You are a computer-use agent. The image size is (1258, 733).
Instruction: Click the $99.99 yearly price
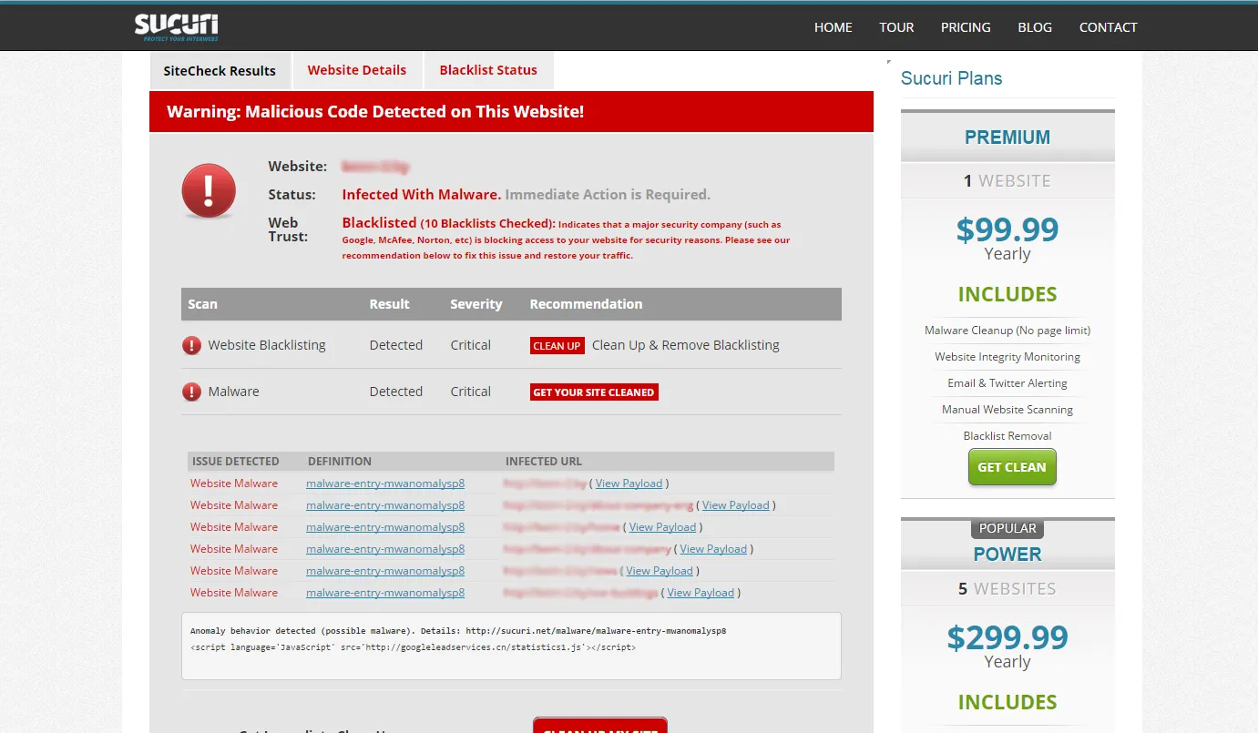click(1007, 229)
